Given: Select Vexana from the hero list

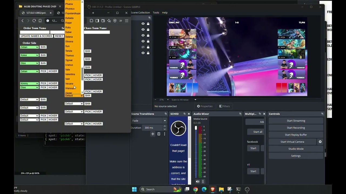Looking at the screenshot, I should tap(69, 84).
